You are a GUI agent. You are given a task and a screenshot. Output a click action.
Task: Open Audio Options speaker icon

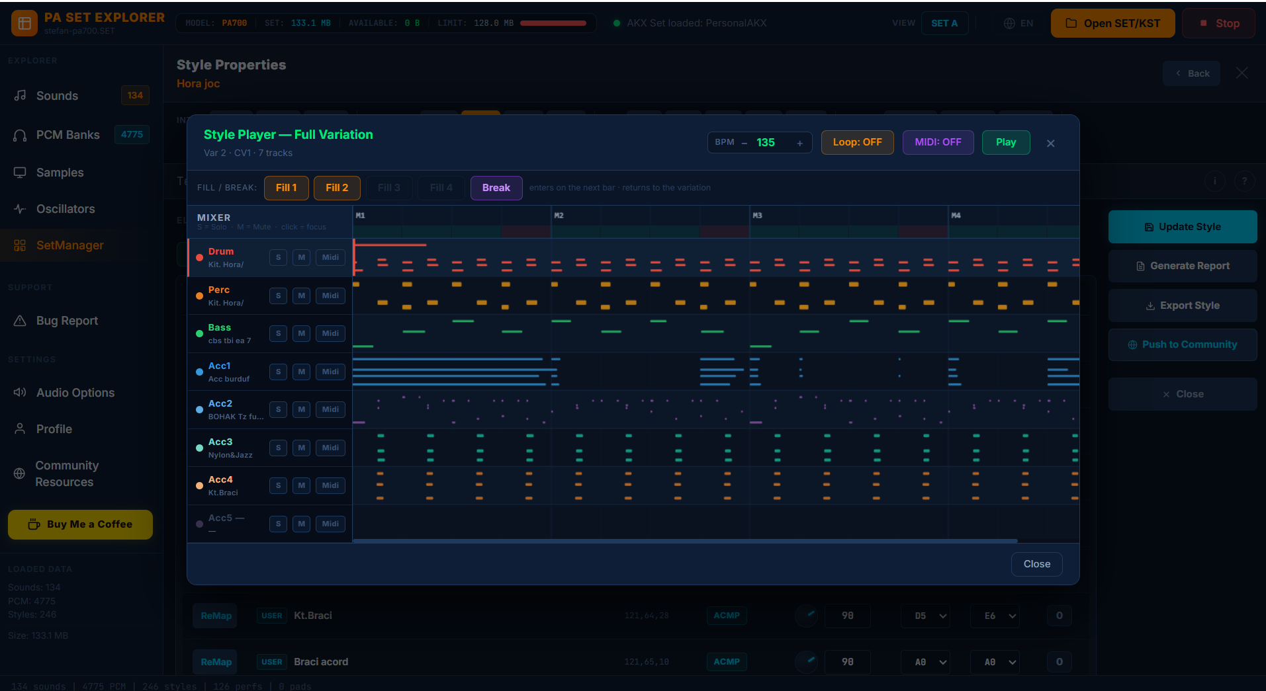20,393
